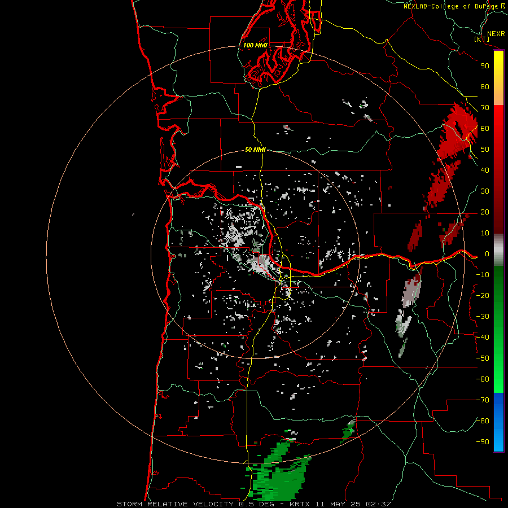Click the Storm Relative Velocity caption text
Viewport: 508px width, 508px height.
pos(253,504)
